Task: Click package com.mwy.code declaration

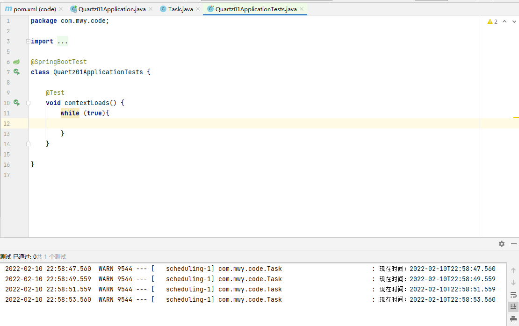Action: [70, 21]
